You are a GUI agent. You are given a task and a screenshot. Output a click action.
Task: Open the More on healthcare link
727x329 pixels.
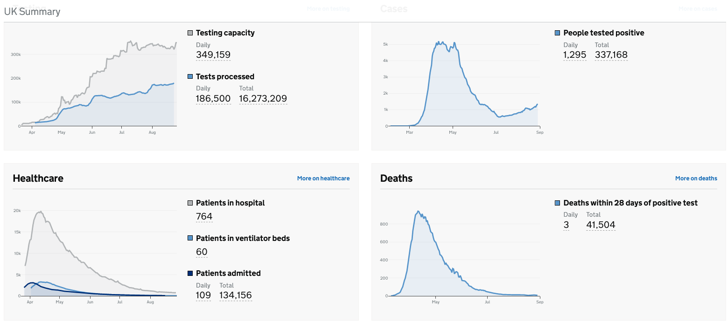click(323, 178)
